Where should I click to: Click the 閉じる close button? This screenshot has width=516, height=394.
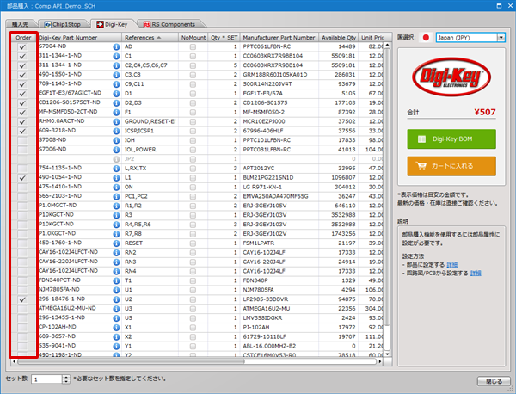coord(494,381)
